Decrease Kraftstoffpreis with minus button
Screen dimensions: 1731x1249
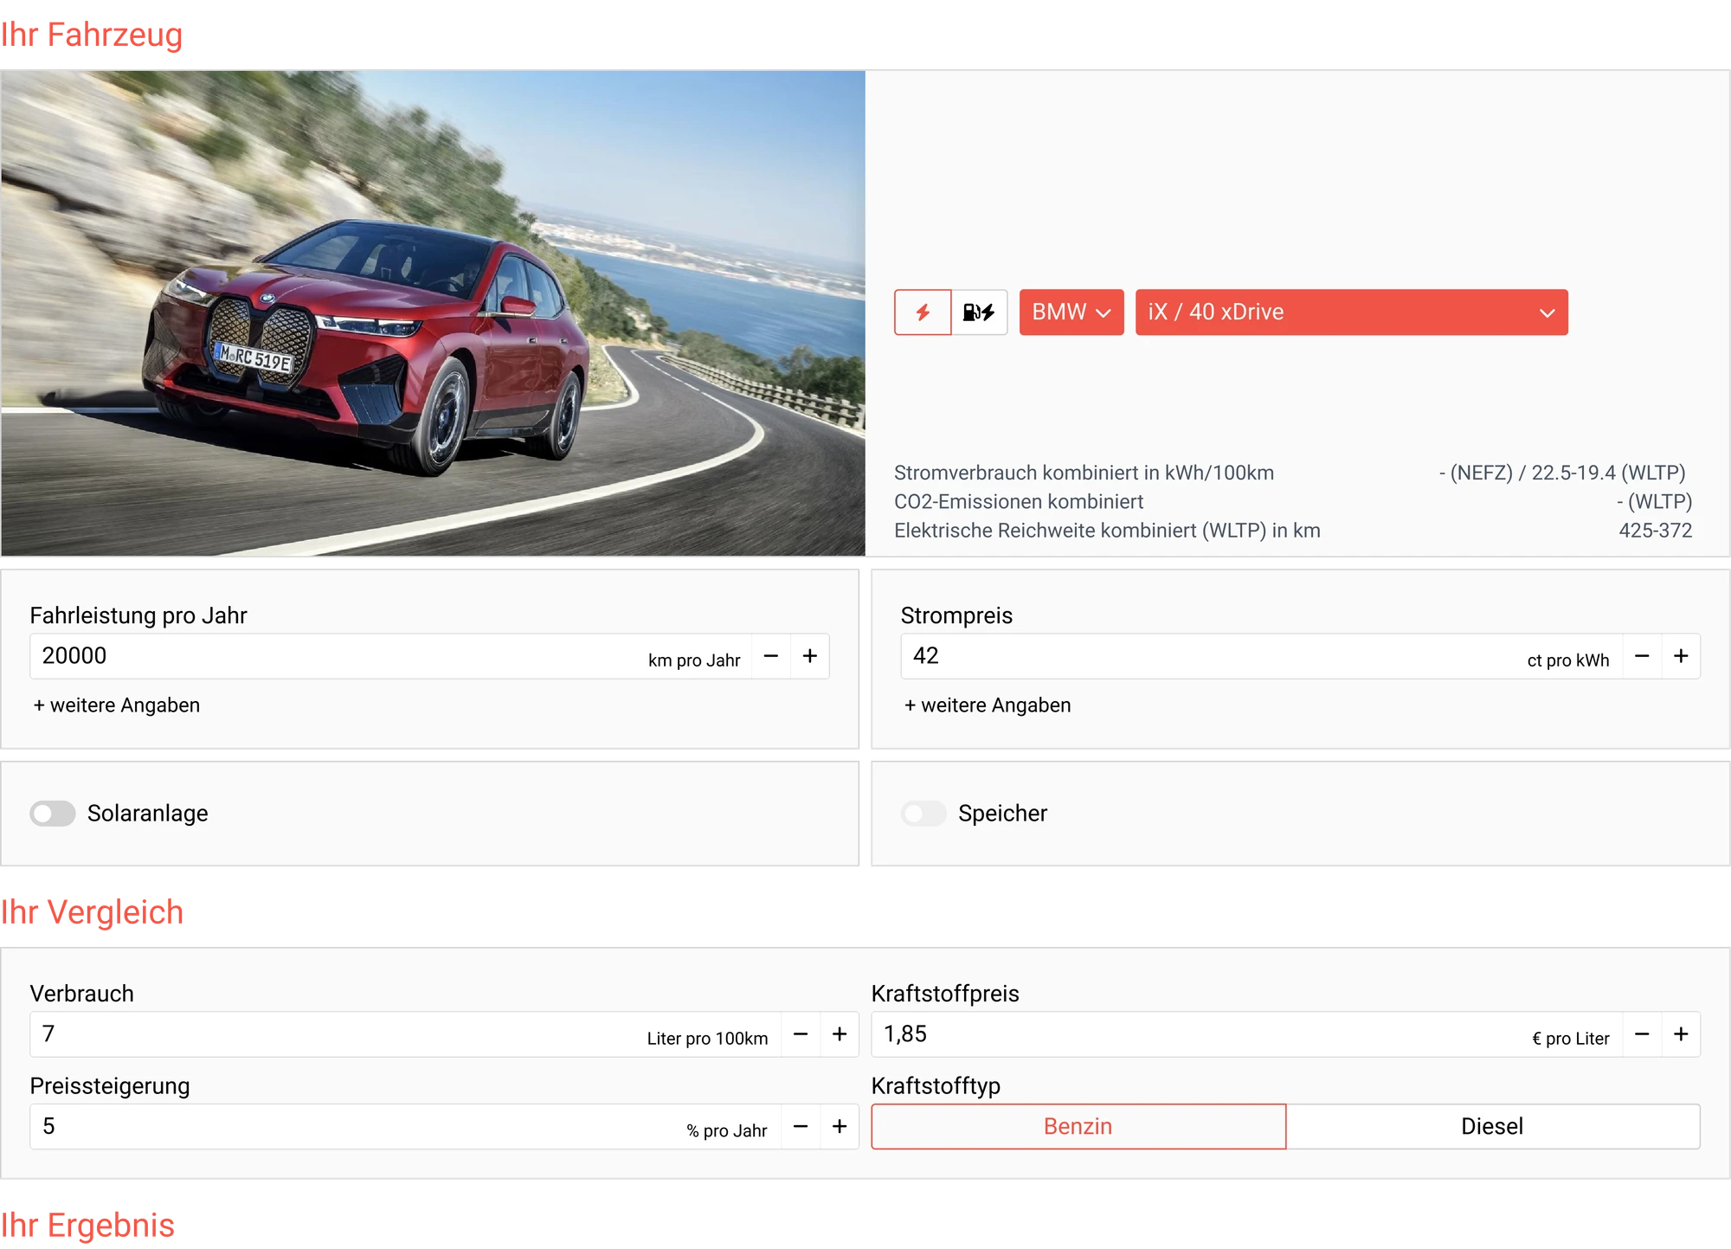[1642, 1034]
